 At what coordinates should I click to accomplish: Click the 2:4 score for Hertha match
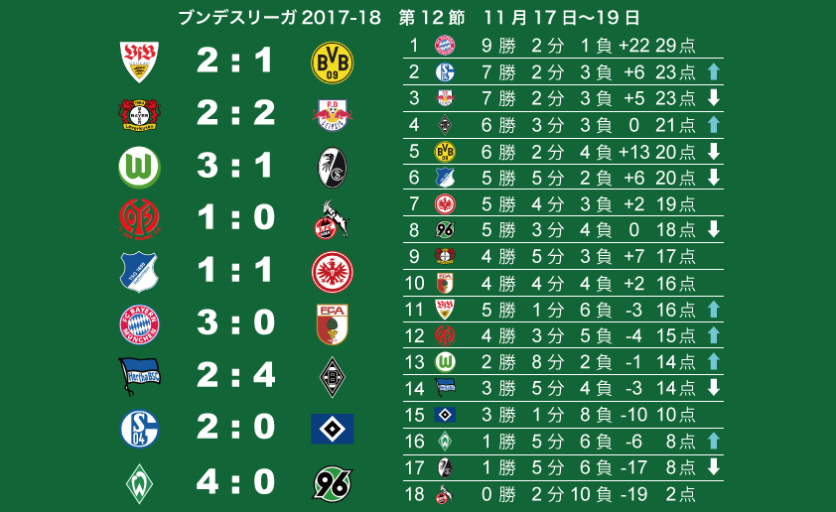[235, 376]
